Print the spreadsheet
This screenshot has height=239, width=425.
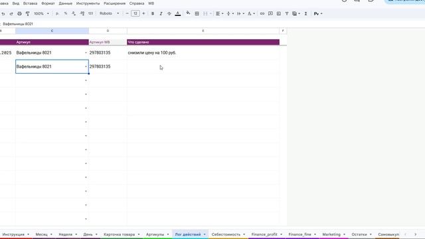(19, 13)
